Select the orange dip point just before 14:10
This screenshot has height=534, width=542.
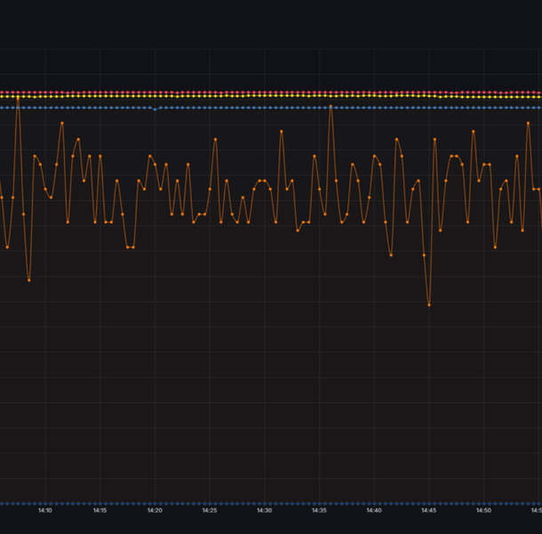[x=29, y=279]
